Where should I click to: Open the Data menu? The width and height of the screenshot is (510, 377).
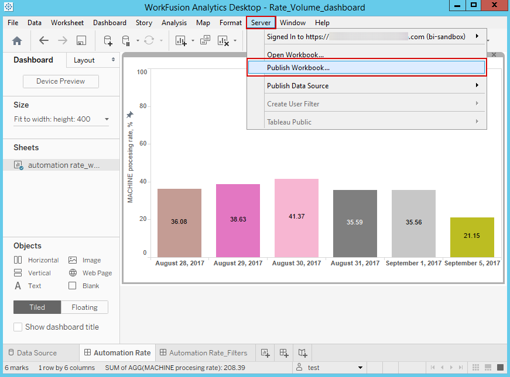pos(35,23)
